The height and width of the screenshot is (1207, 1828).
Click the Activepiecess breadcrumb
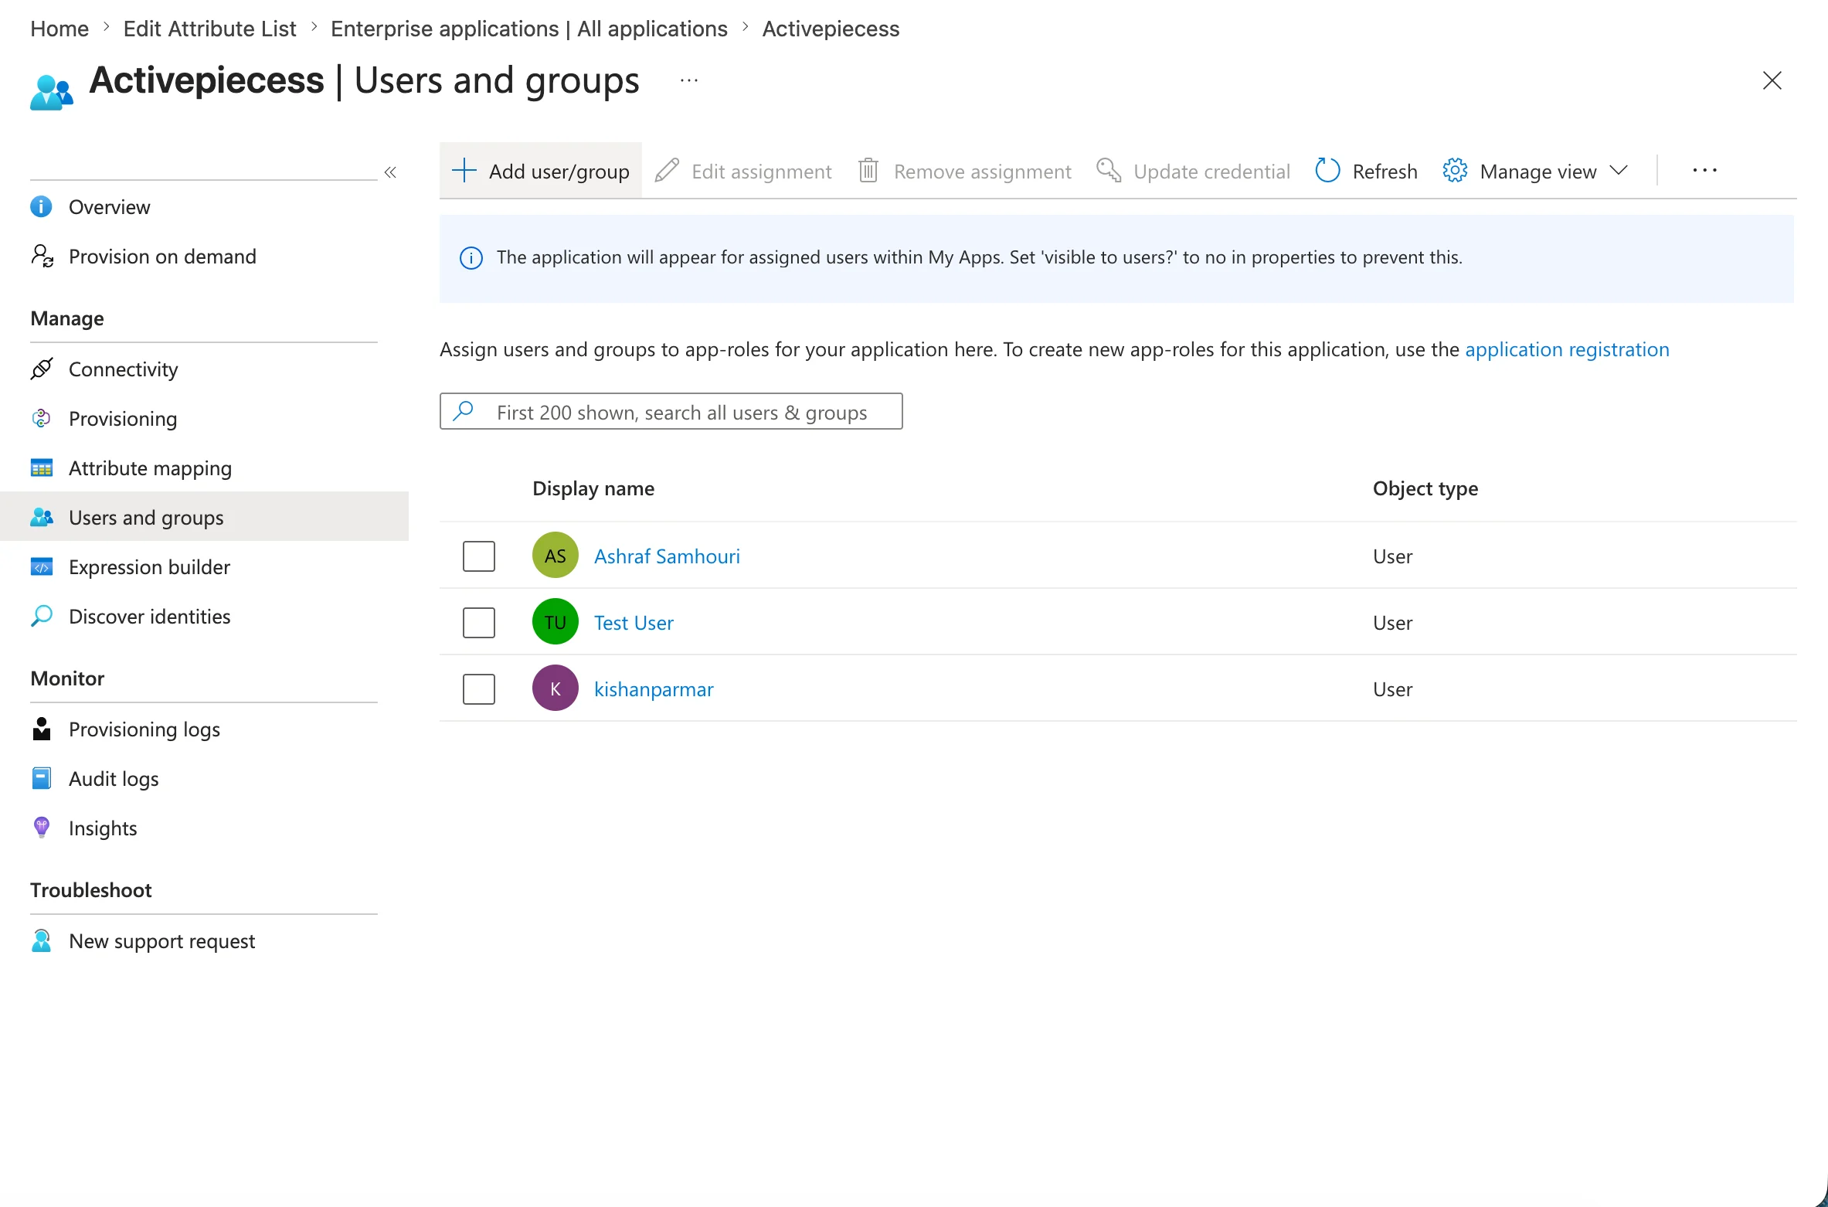(831, 29)
